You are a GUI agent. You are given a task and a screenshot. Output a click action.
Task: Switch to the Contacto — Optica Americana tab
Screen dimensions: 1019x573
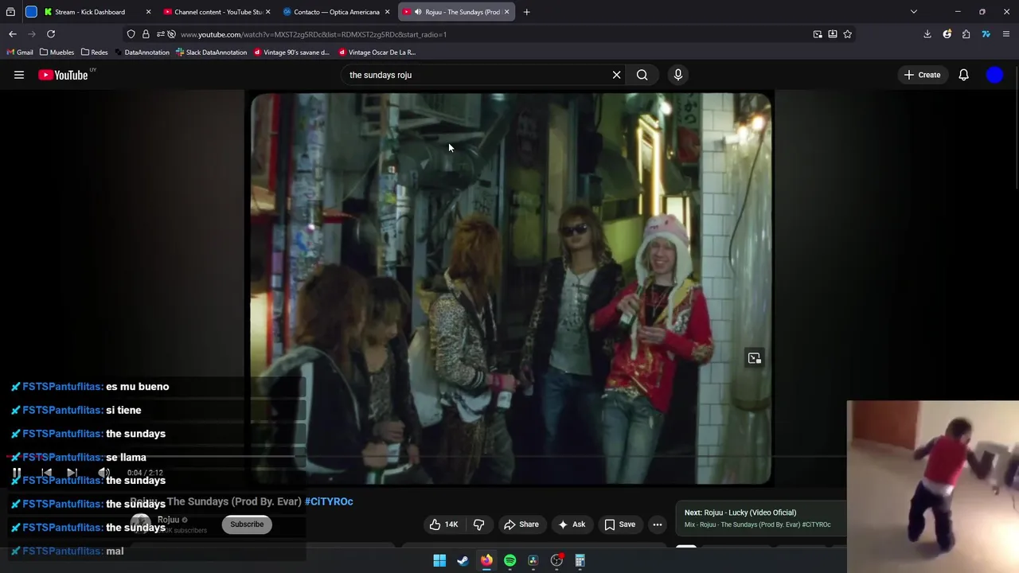[336, 12]
